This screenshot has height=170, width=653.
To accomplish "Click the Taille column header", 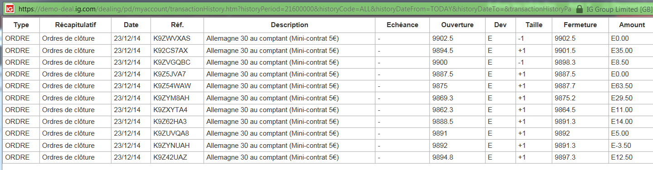I will pos(534,25).
